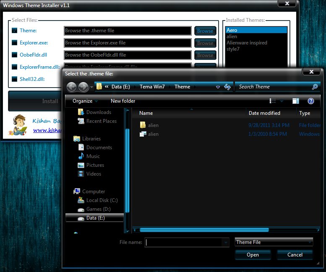Select Data (E:) drive in the tree
Screen dimensions: 326x272
coord(94,218)
